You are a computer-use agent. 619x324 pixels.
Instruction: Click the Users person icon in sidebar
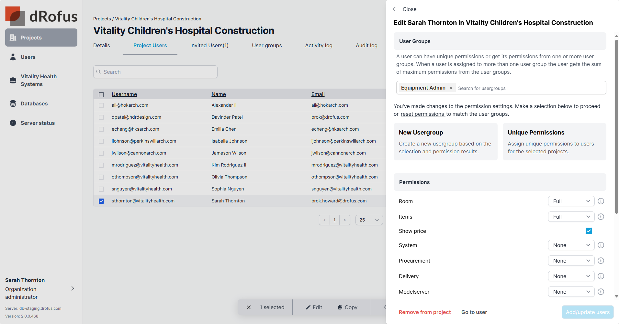tap(13, 57)
